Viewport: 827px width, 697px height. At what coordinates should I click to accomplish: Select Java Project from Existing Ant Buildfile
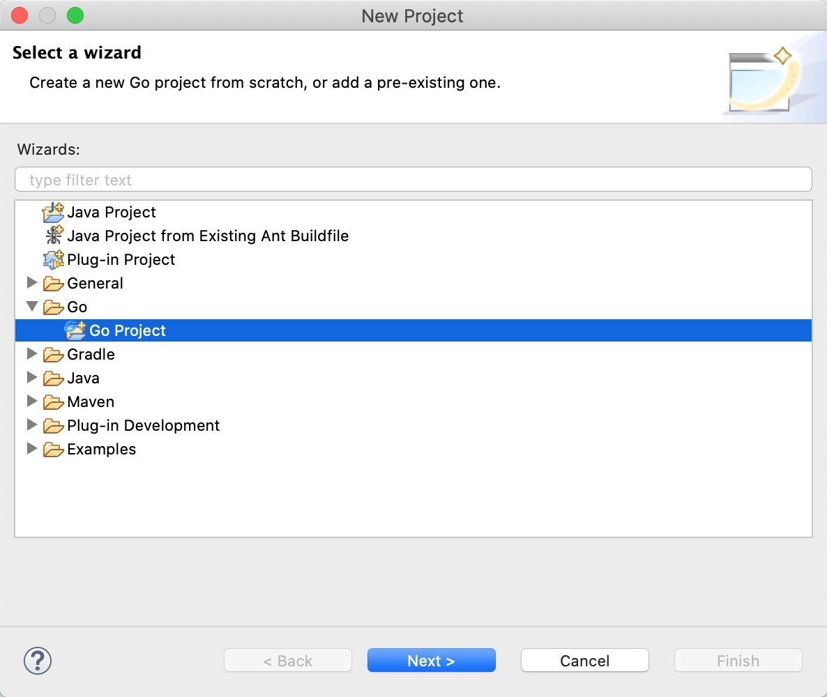(x=207, y=236)
